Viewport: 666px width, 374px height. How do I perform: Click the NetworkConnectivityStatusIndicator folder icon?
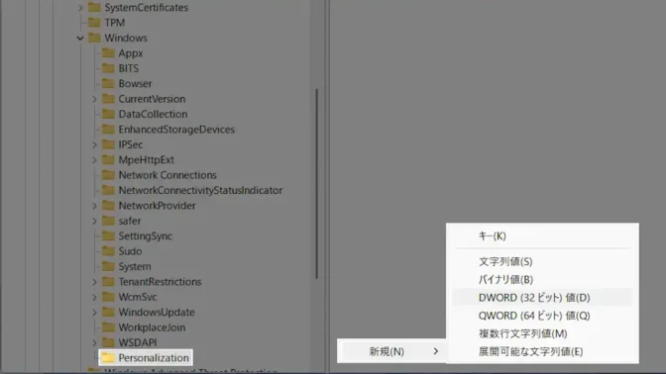[108, 190]
